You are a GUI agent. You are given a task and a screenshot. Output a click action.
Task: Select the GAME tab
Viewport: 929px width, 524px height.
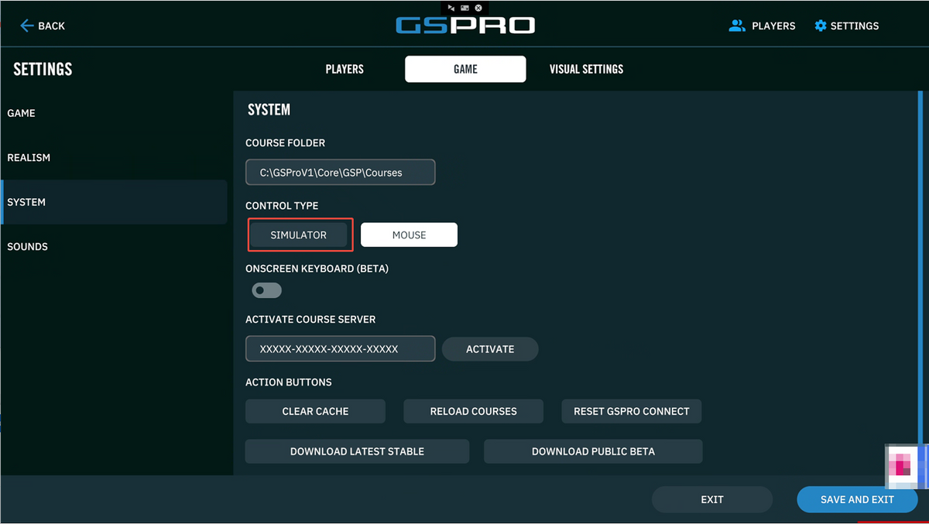465,69
